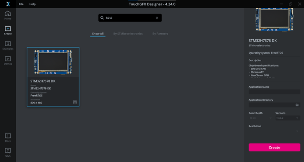Screen dimensions: 304x162
Task: Open the Q&A help icon
Action: pos(8,152)
